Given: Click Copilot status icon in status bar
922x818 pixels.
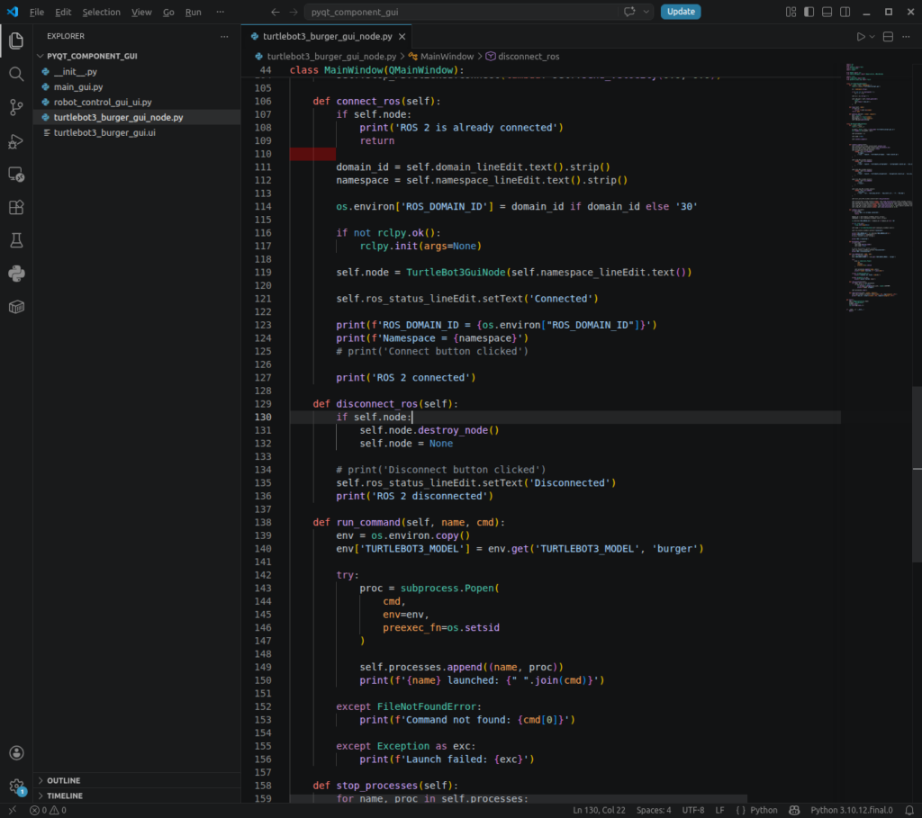Looking at the screenshot, I should click(x=794, y=811).
